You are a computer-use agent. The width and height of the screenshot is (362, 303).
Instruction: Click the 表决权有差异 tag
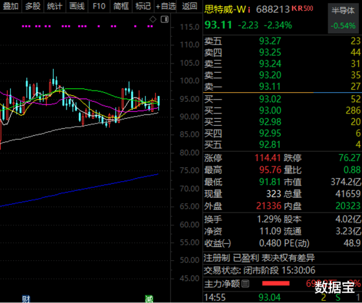[x=288, y=258]
